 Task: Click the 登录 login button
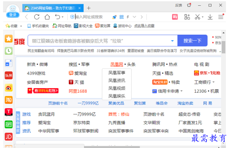coord(13,15)
